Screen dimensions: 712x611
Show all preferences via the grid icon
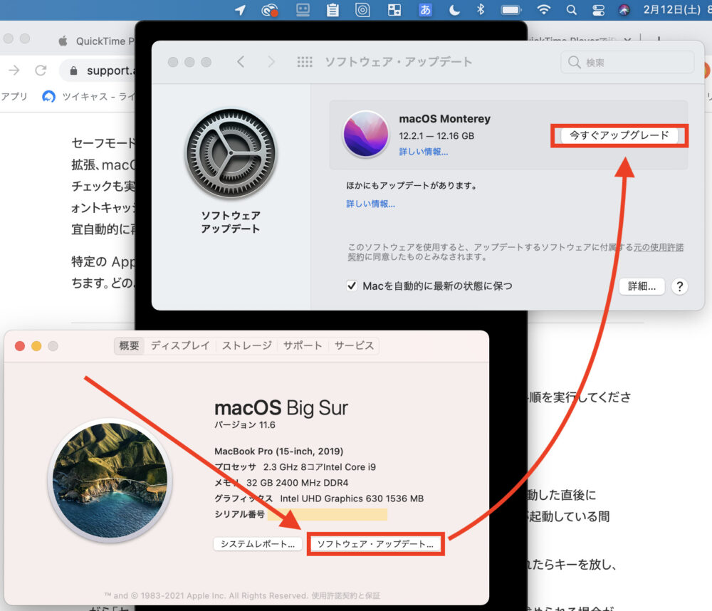(x=305, y=62)
